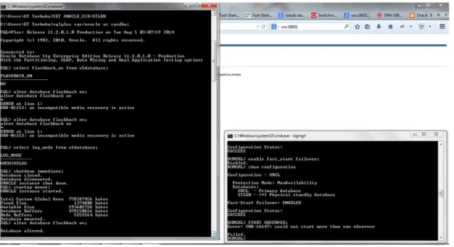Click the down arrow of left cmd scrollbar
This screenshot has height=247, width=454.
click(214, 233)
